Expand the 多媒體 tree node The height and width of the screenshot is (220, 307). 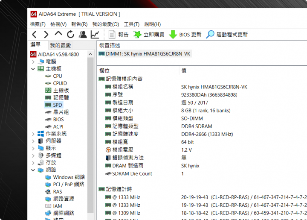coord(33,155)
